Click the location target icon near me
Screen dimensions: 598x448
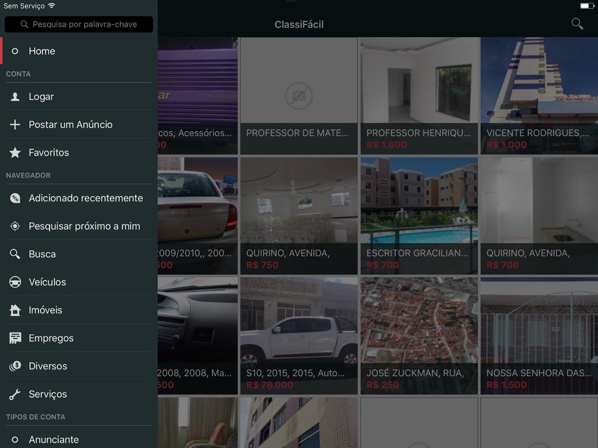pos(15,226)
